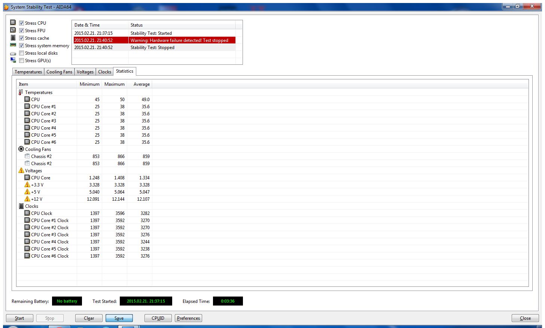
Task: Click the RAM module icon beside Stress system memory
Action: coord(13,45)
